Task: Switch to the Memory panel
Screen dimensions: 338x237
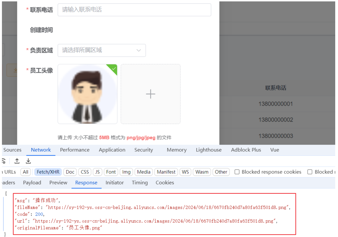Action: [177, 150]
